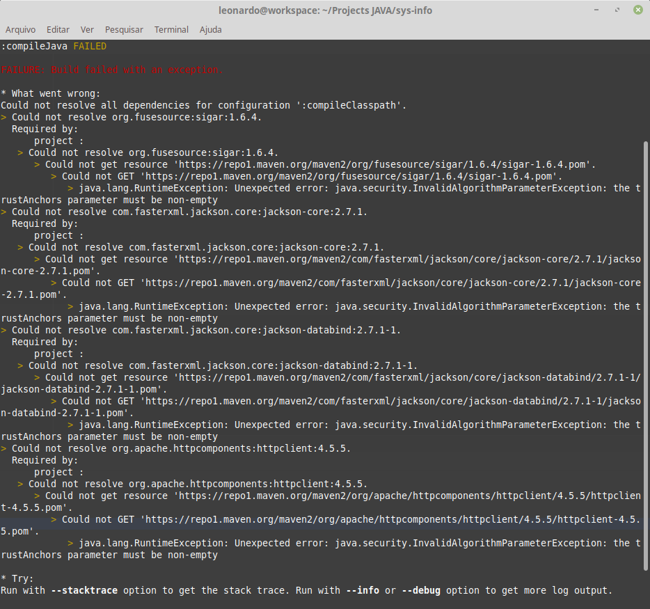Click 'project :' under the sigar error
This screenshot has height=609, width=650.
click(58, 141)
